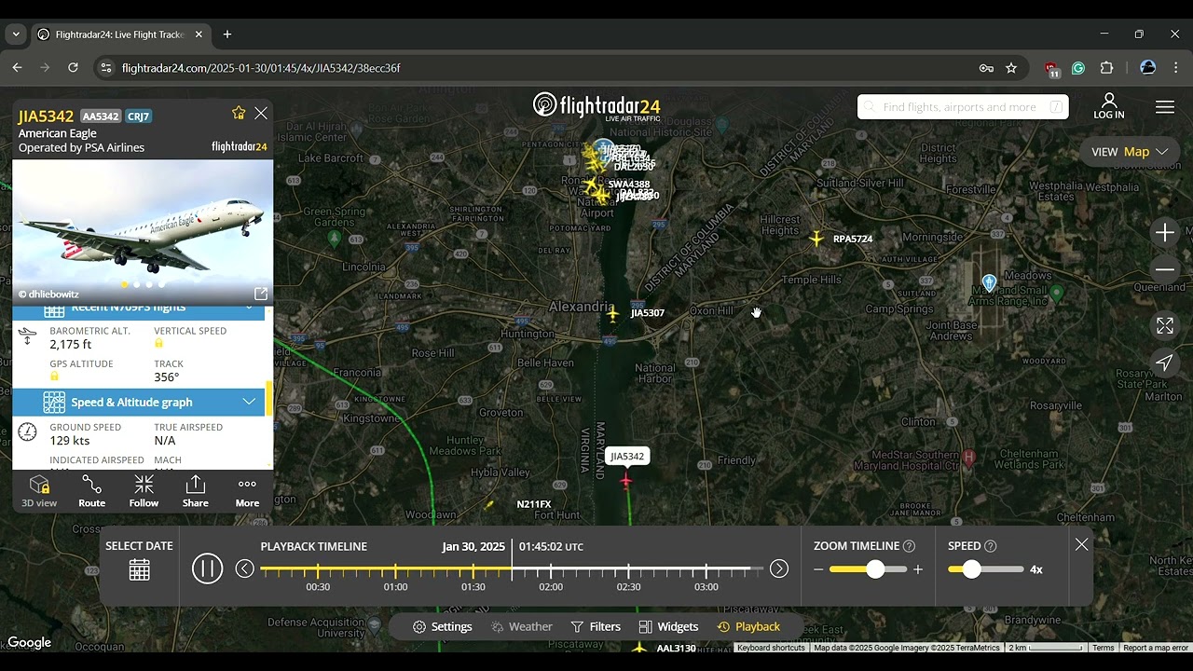The height and width of the screenshot is (671, 1193).
Task: Select flight AAL3130 on the map
Action: [639, 648]
